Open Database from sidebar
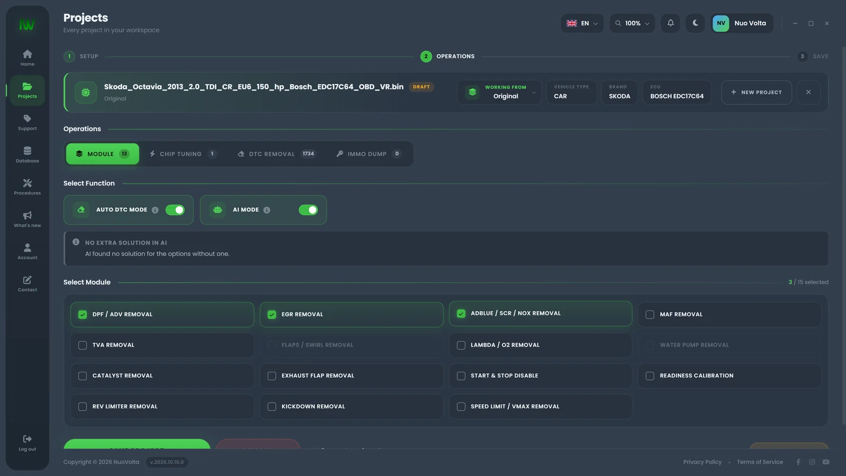Viewport: 846px width, 476px height. [27, 154]
